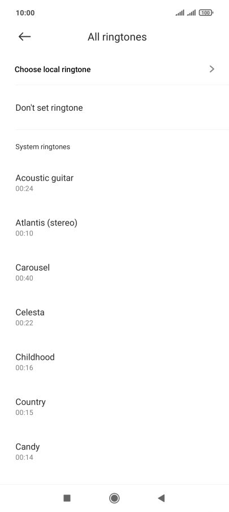Image resolution: width=229 pixels, height=512 pixels.
Task: Open the chevron next to Choose local ringtone
Action: tap(212, 69)
